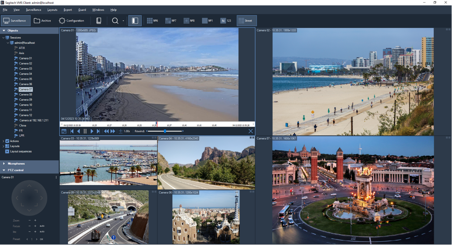
Task: Open the Export menu
Action: tap(68, 10)
